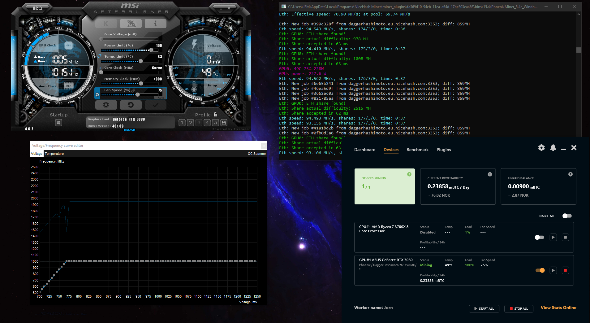Maximize the PhoenixMiner console window
Viewport: 590px width, 323px height.
(560, 7)
